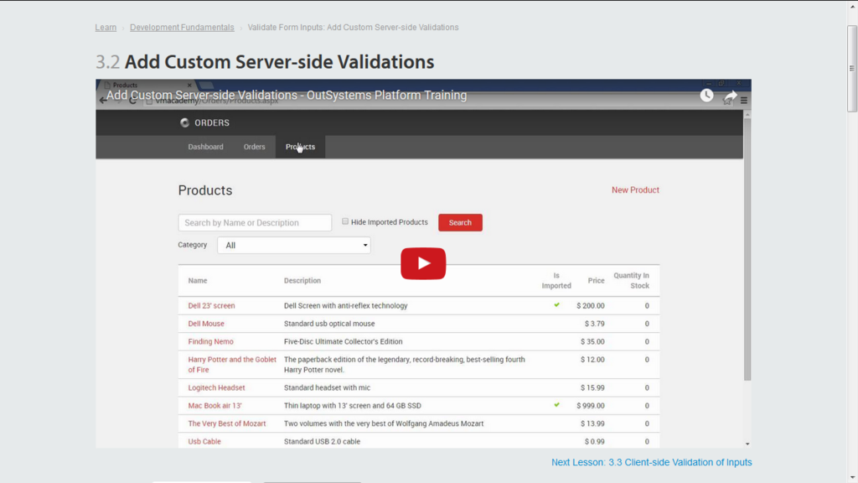
Task: Open the Learn breadcrumb link
Action: coord(106,28)
